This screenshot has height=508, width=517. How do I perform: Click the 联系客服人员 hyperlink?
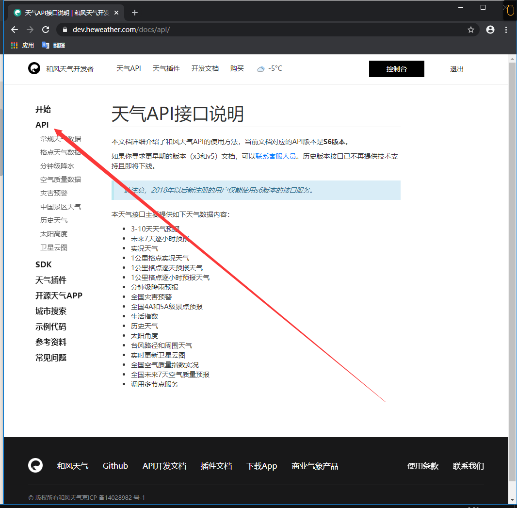pos(275,156)
